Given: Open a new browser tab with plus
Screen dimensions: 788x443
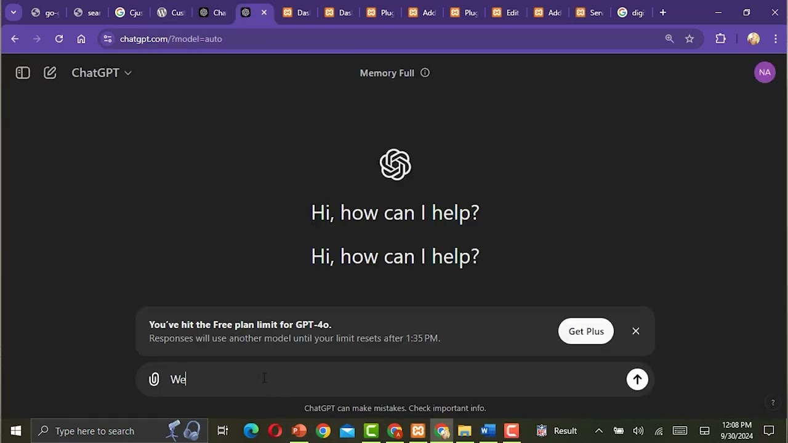Looking at the screenshot, I should pos(663,12).
